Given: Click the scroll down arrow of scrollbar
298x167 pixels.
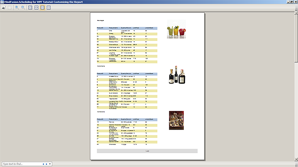Looking at the screenshot, I should [x=296, y=159].
